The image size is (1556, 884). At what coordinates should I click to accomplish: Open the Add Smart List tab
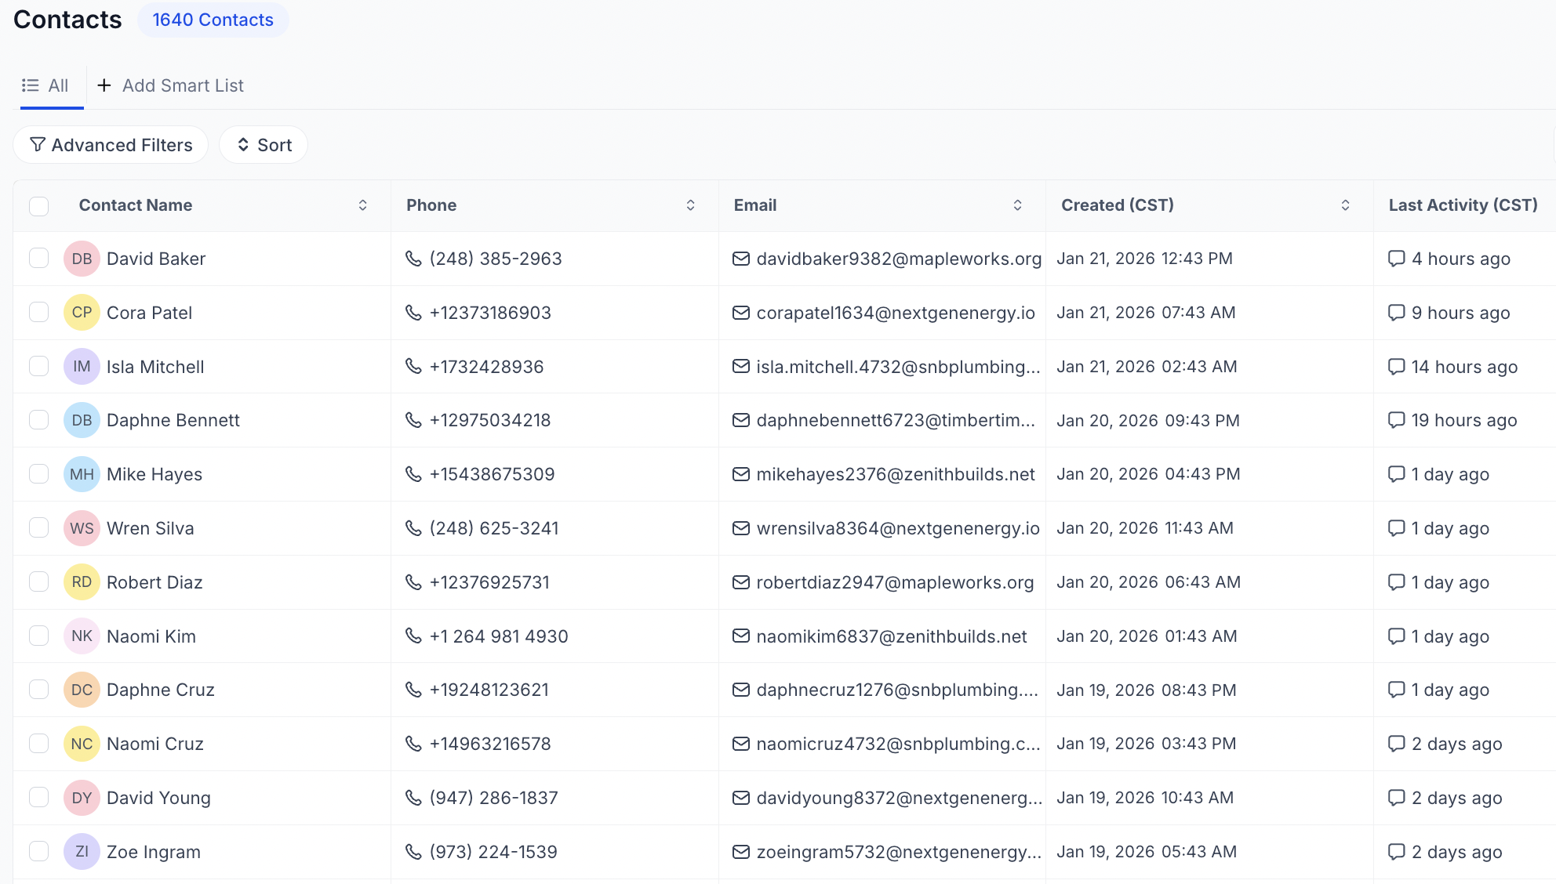pyautogui.click(x=170, y=85)
